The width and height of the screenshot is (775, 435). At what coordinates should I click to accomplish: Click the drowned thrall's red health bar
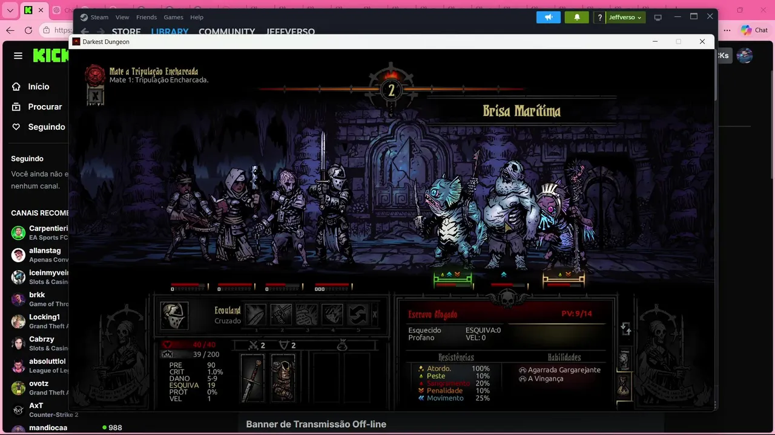(508, 284)
